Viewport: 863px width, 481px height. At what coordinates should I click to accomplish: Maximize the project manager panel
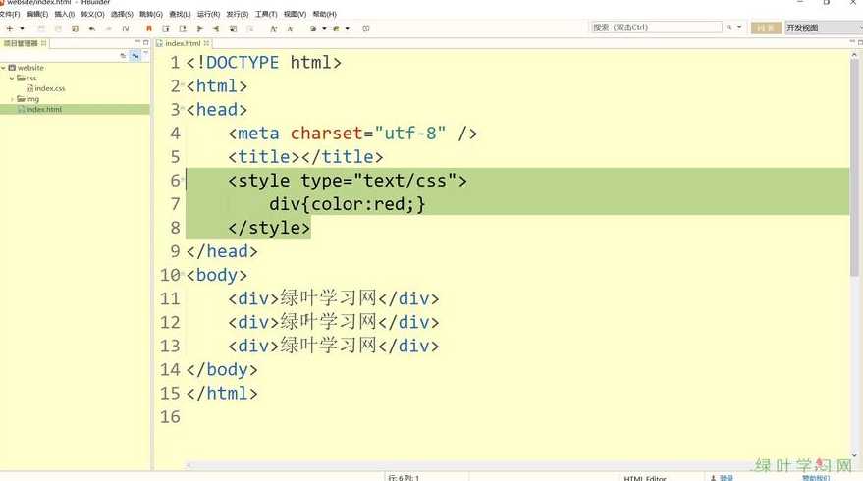click(146, 42)
